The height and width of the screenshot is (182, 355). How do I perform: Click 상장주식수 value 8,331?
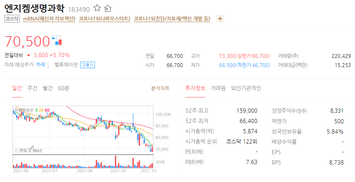click(337, 111)
